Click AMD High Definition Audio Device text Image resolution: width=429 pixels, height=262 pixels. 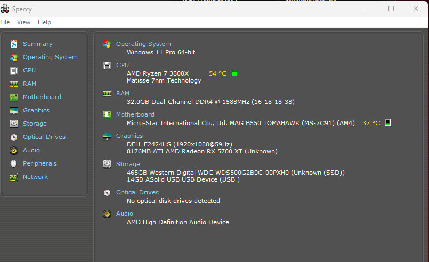[x=178, y=222]
